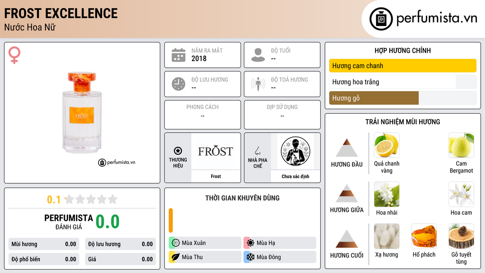This screenshot has width=485, height=273.
Task: Click the Độ phổ biến 0.00 score box
Action: 44,259
